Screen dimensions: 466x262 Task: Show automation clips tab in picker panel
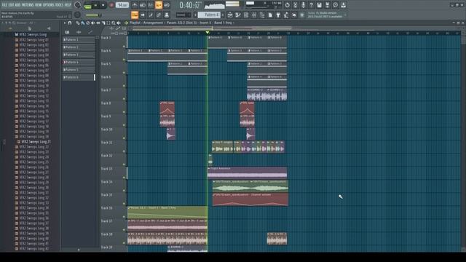90,32
